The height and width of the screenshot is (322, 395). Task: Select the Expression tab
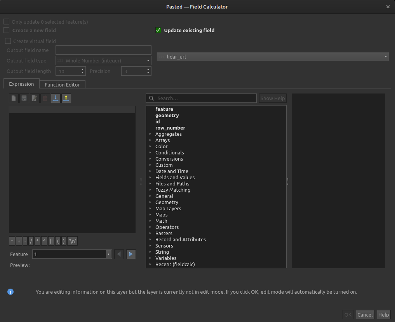coord(21,84)
